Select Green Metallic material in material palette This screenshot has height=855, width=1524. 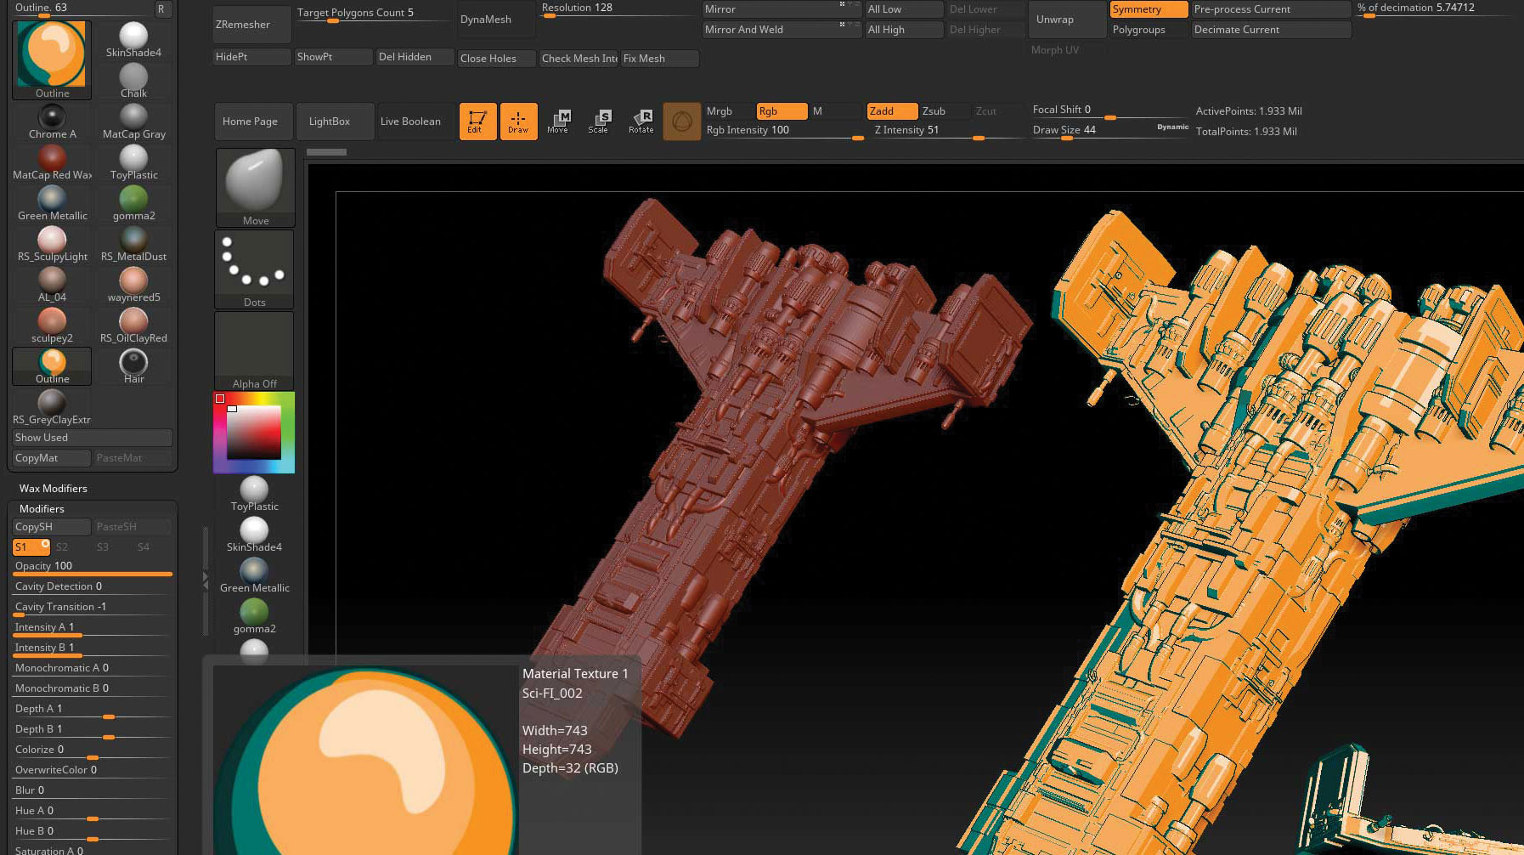coord(52,203)
